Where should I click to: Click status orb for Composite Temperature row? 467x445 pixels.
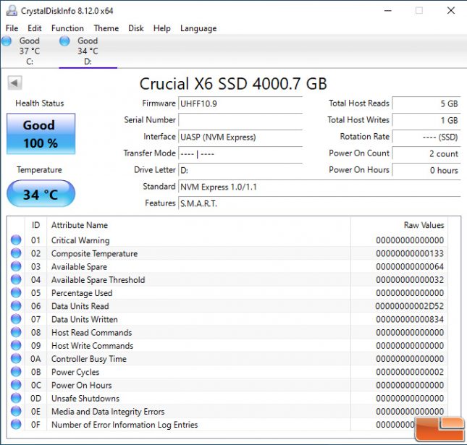coord(16,253)
